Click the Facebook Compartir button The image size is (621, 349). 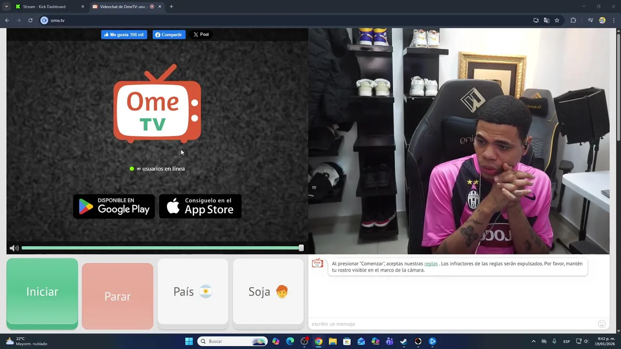click(x=169, y=35)
